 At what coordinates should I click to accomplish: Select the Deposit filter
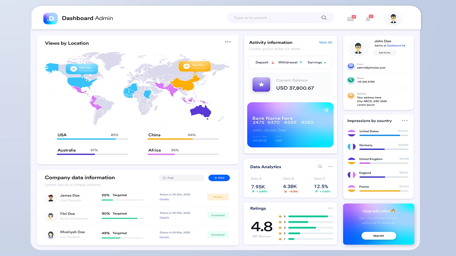(265, 63)
